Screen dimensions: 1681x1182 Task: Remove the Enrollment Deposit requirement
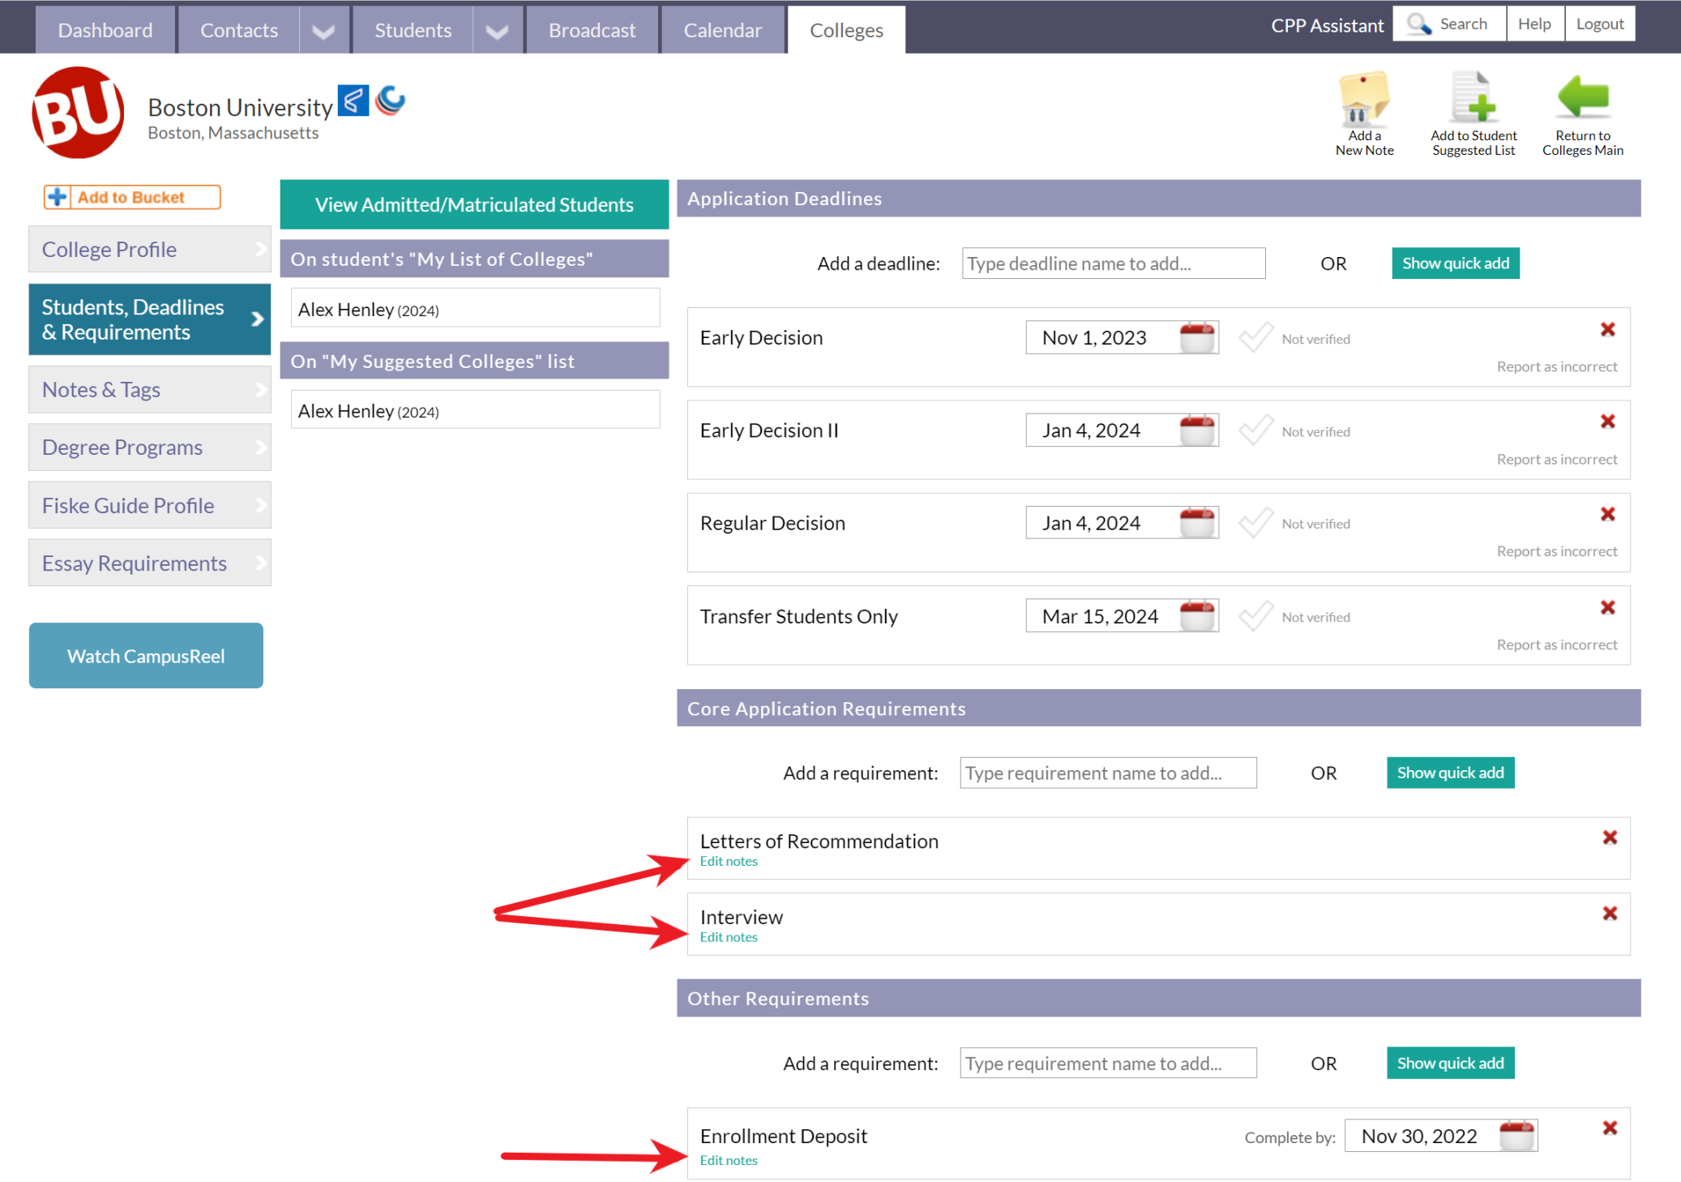(1610, 1128)
